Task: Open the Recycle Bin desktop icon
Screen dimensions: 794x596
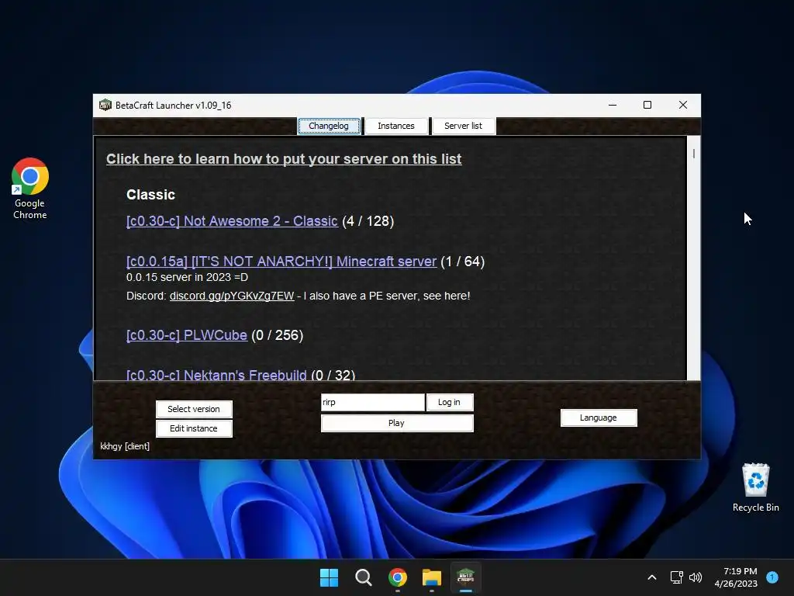Action: coord(755,487)
